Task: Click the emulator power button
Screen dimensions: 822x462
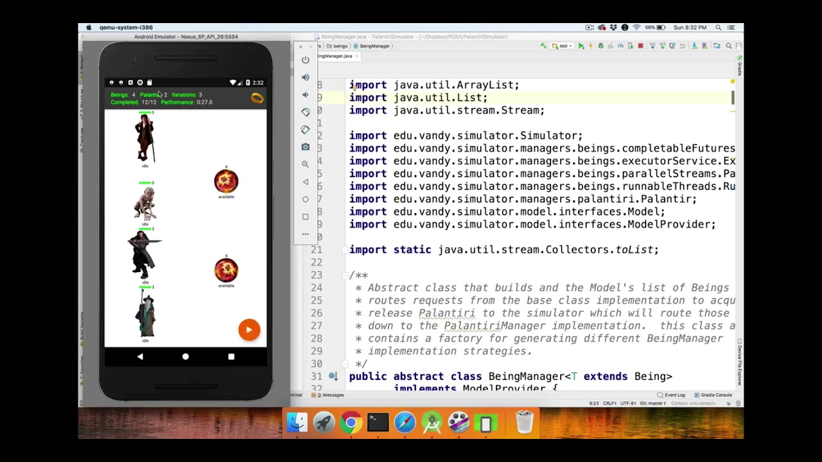Action: coord(306,60)
